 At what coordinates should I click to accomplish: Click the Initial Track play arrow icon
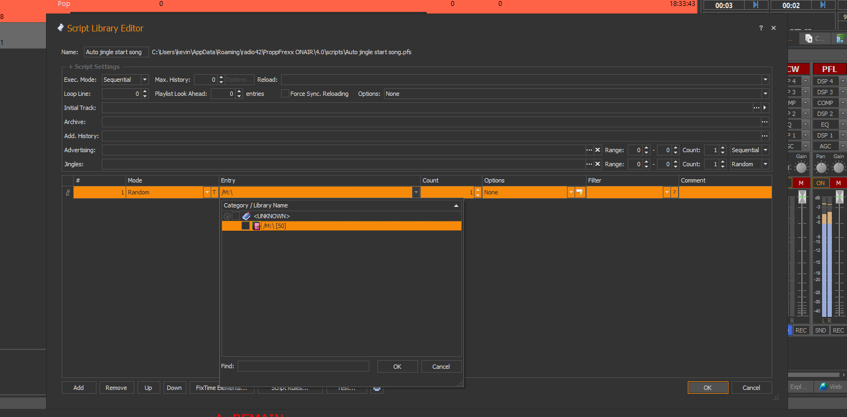[765, 108]
